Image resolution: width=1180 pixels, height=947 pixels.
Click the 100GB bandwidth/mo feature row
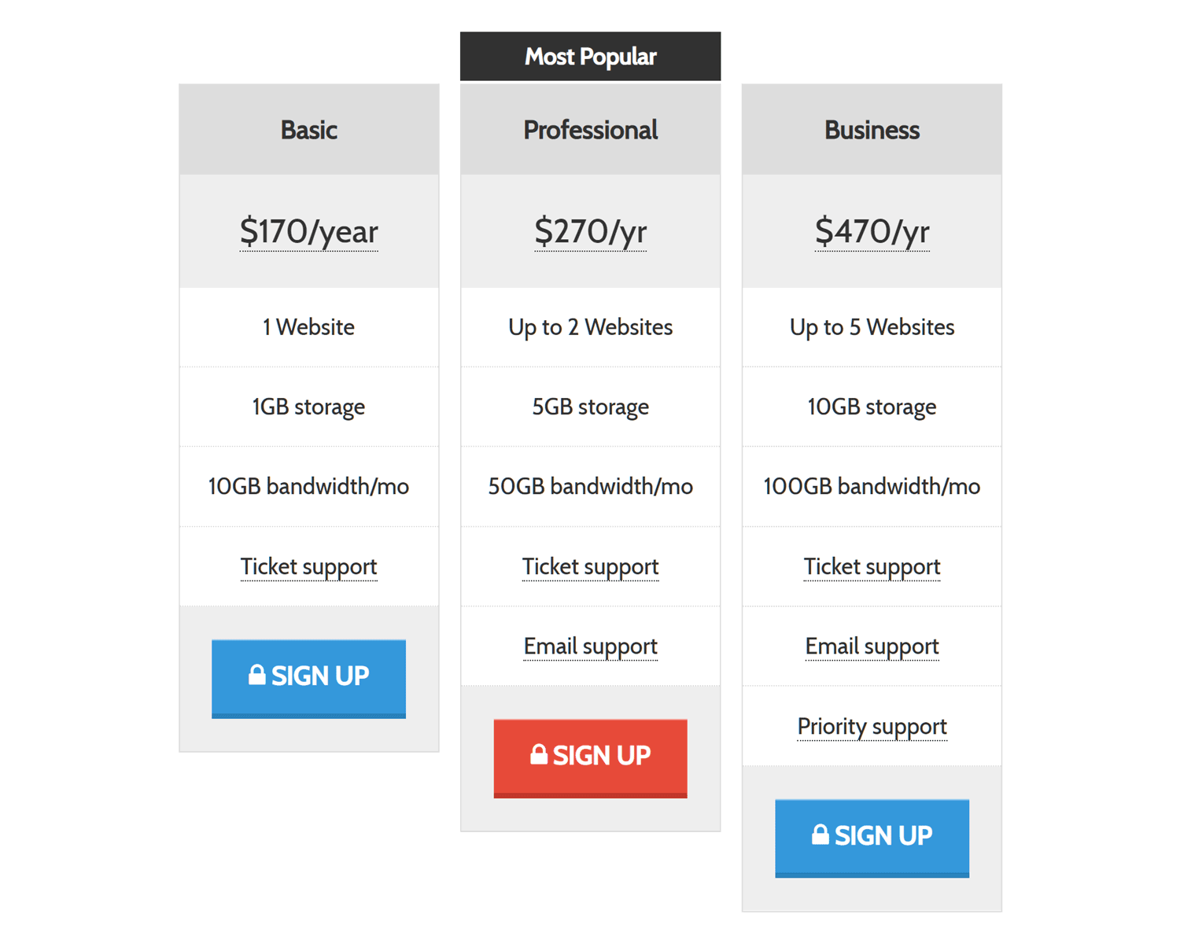pyautogui.click(x=872, y=487)
